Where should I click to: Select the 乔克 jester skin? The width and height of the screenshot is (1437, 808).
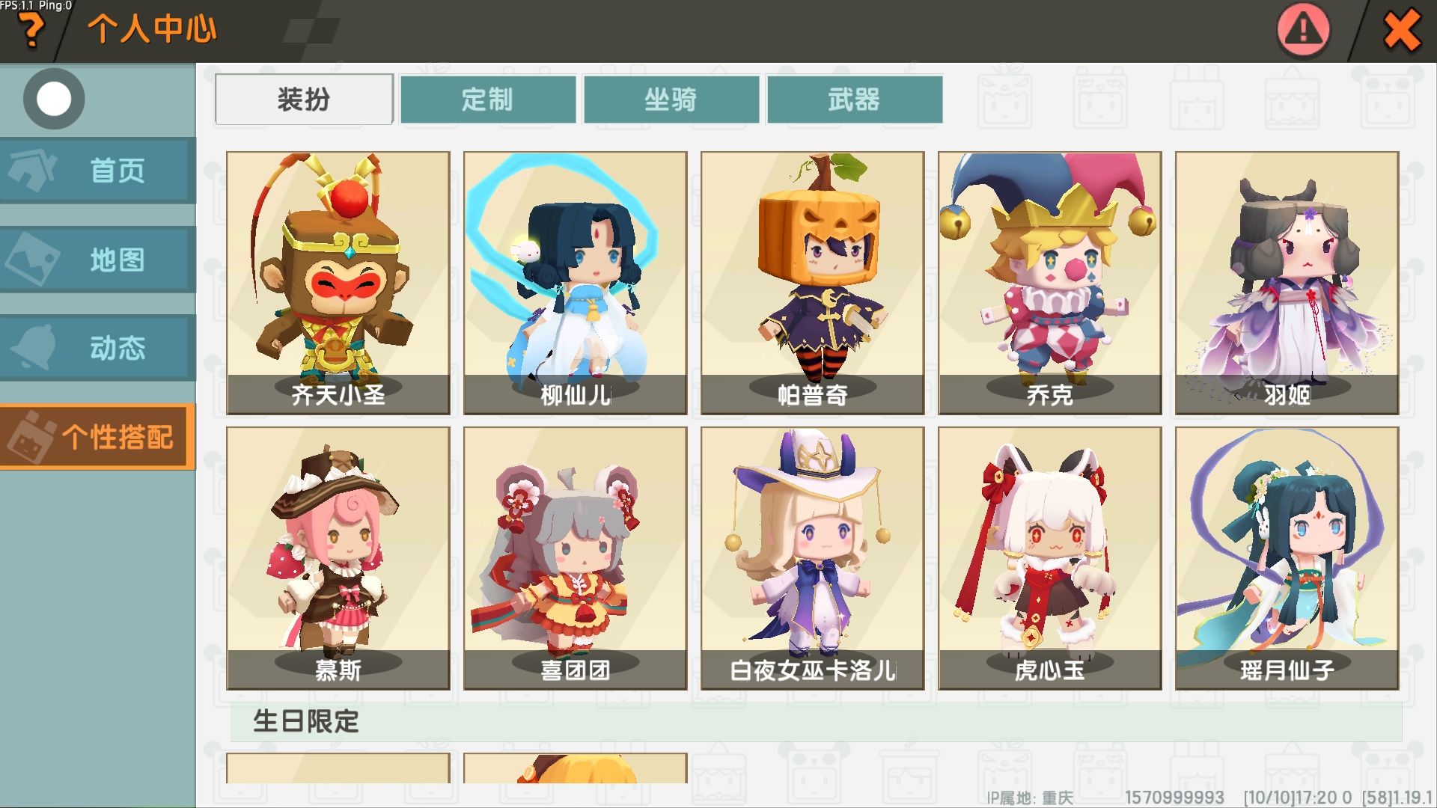(x=1050, y=283)
